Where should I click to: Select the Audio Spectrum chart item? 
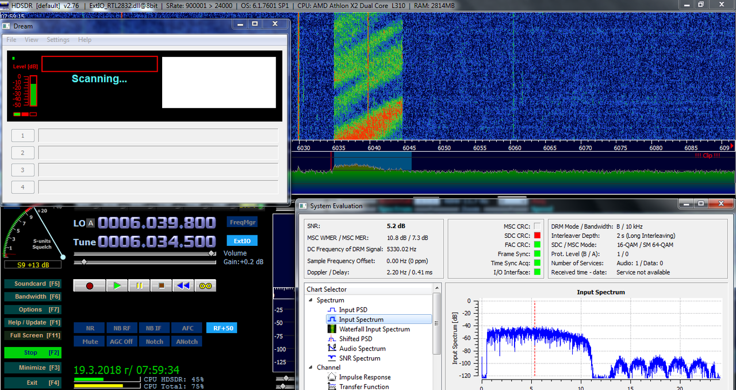[x=362, y=349]
